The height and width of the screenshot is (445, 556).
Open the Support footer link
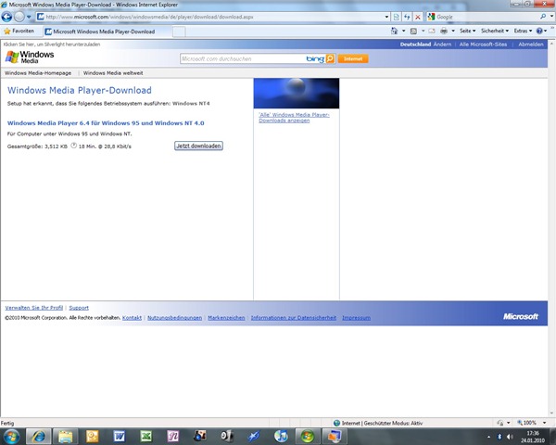(79, 308)
